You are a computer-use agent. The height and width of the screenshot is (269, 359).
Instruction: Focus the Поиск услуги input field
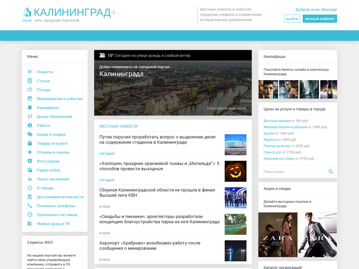[x=294, y=171]
